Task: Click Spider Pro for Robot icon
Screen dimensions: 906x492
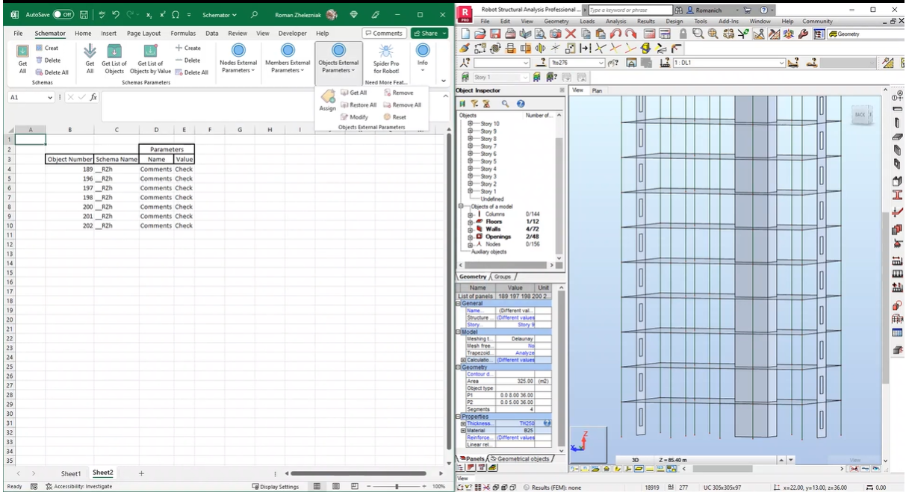Action: 386,51
